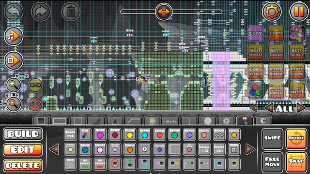The width and height of the screenshot is (310, 174).
Task: Select the red crossed-out block trigger
Action: tap(115, 164)
